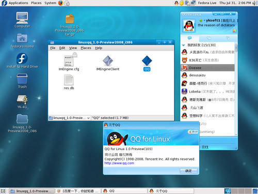Open the online status dropdown beside yksoft1
The height and width of the screenshot is (194, 258).
click(202, 21)
